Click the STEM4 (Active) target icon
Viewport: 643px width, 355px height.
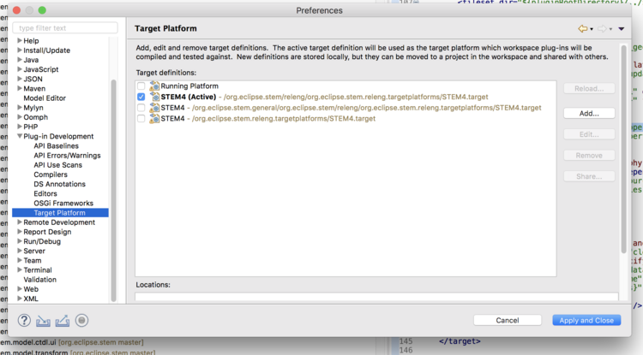pyautogui.click(x=154, y=98)
